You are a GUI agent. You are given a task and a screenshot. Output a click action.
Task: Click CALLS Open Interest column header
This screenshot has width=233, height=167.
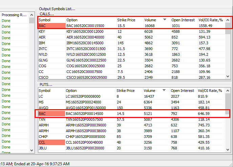coord(185,20)
